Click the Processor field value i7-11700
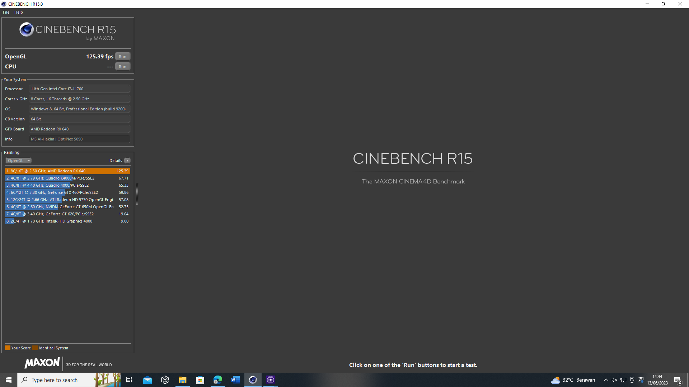The image size is (689, 387). point(79,89)
